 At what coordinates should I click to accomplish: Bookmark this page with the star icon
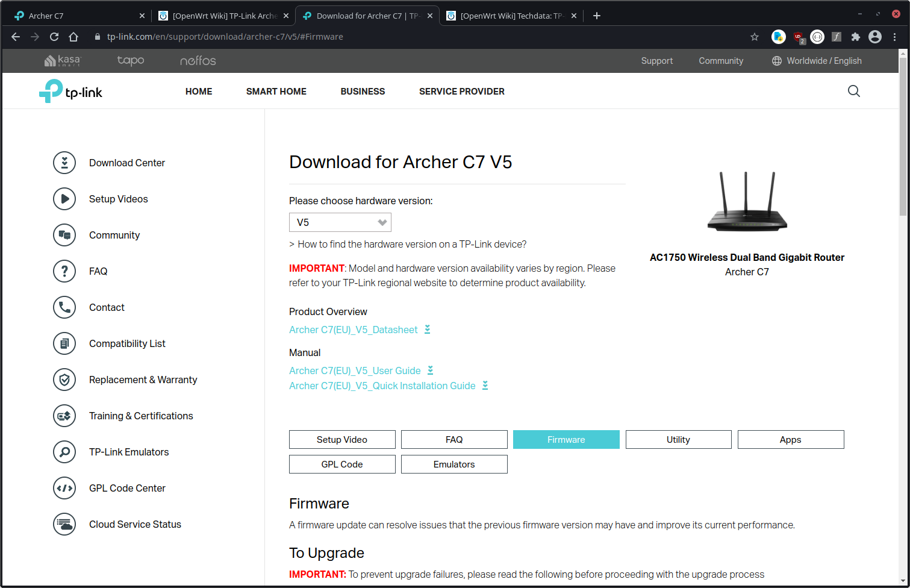point(755,37)
